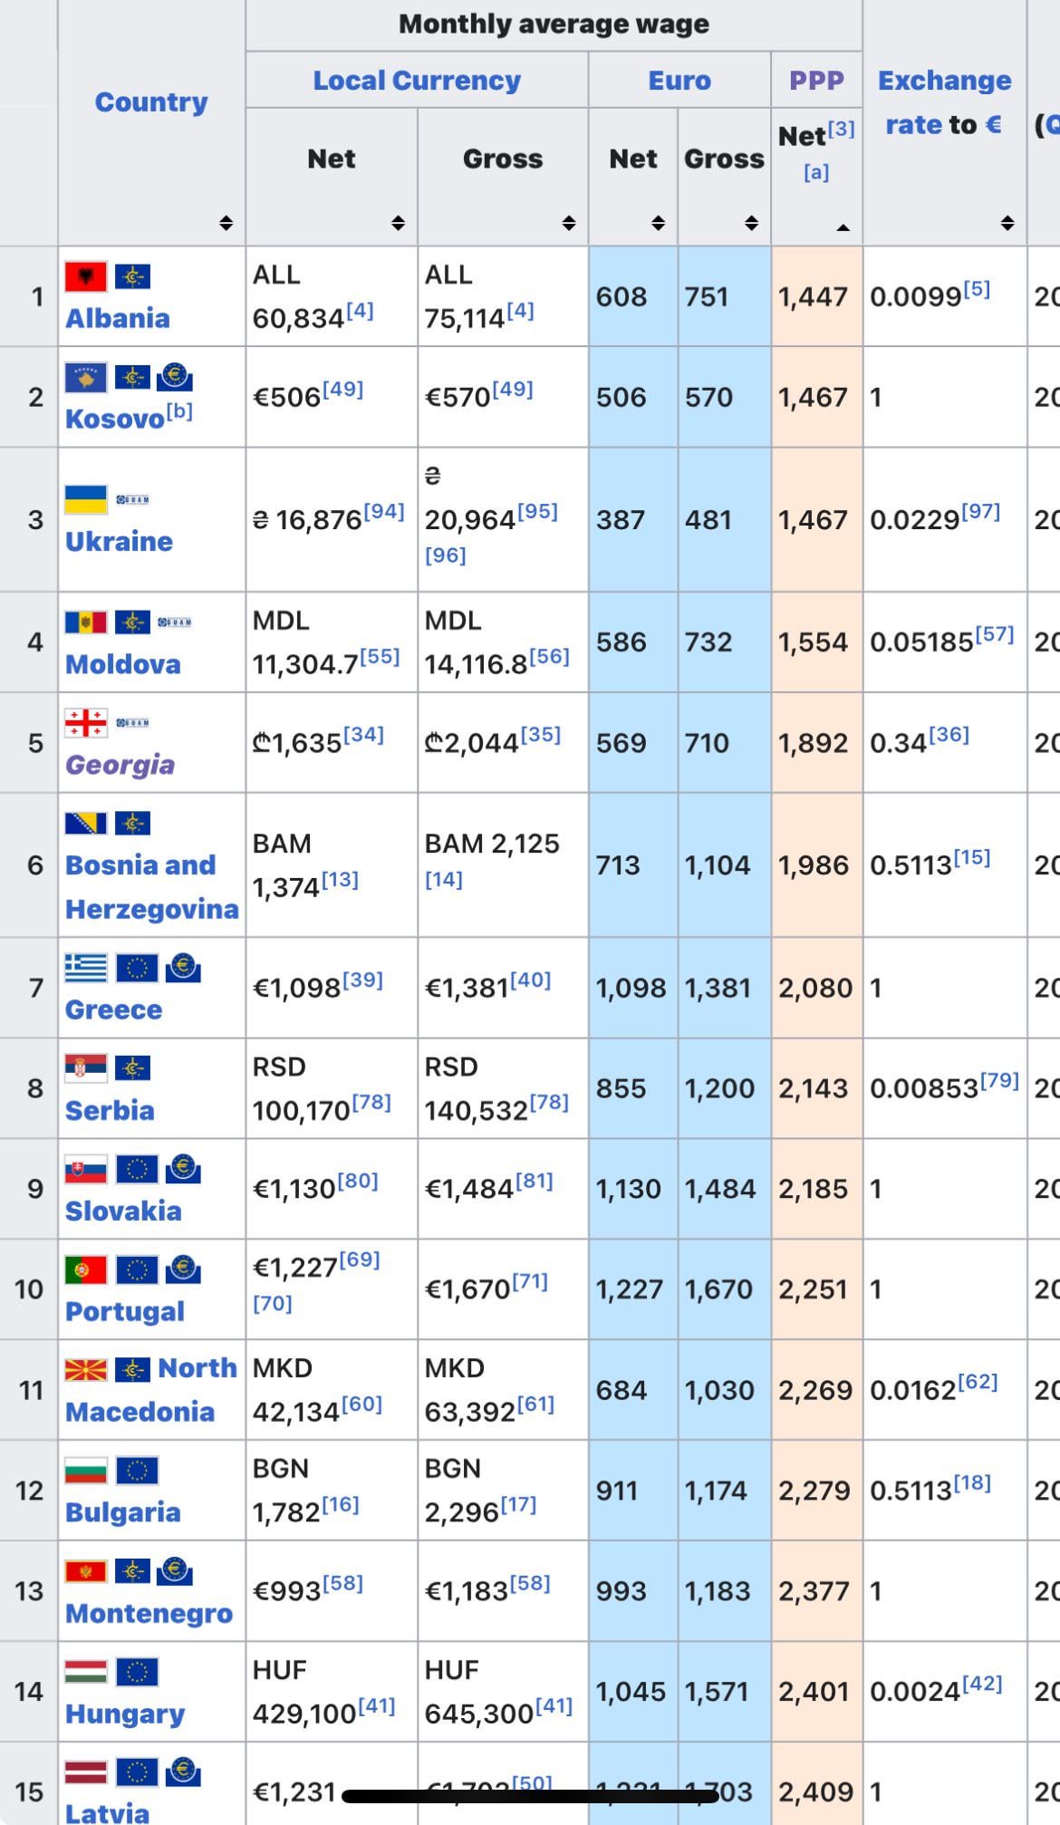Open the Bosnia and Herzegovina link
Image resolution: width=1060 pixels, height=1825 pixels.
[x=152, y=887]
